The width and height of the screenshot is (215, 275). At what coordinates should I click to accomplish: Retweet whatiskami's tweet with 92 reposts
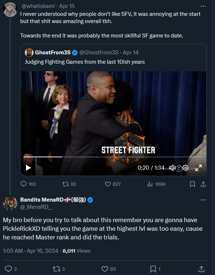coord(69,184)
